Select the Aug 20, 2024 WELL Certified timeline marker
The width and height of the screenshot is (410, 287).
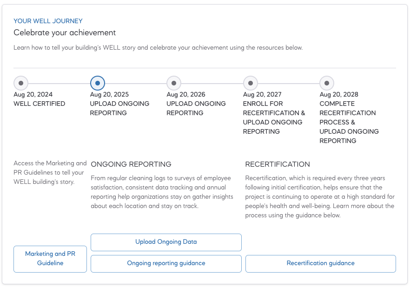pyautogui.click(x=21, y=83)
